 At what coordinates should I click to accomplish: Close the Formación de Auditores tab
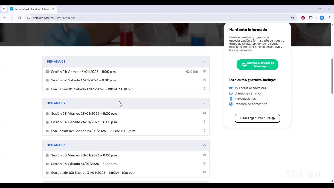point(53,9)
